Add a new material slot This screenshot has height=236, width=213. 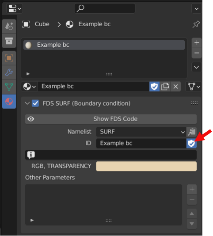(197, 43)
